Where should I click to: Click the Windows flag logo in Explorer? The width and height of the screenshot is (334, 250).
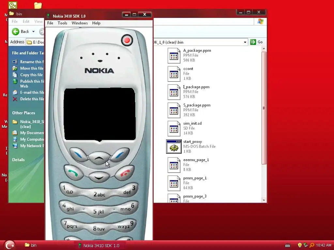[260, 21]
